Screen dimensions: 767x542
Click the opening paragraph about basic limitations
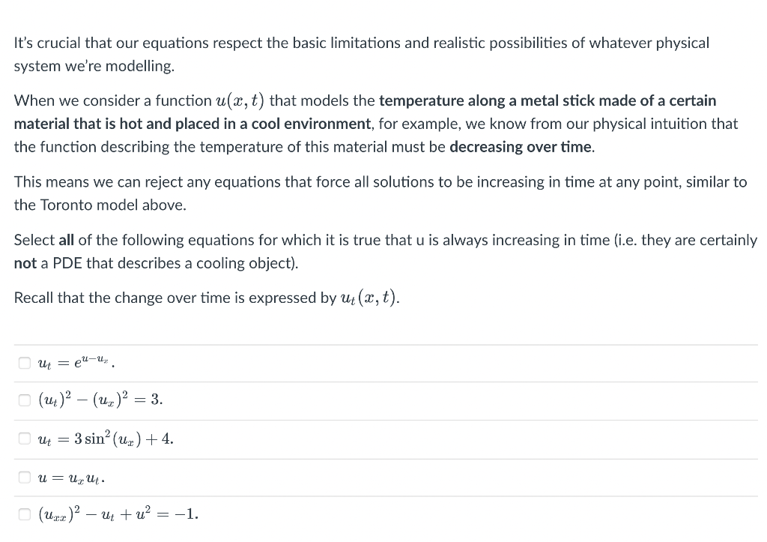tap(361, 43)
